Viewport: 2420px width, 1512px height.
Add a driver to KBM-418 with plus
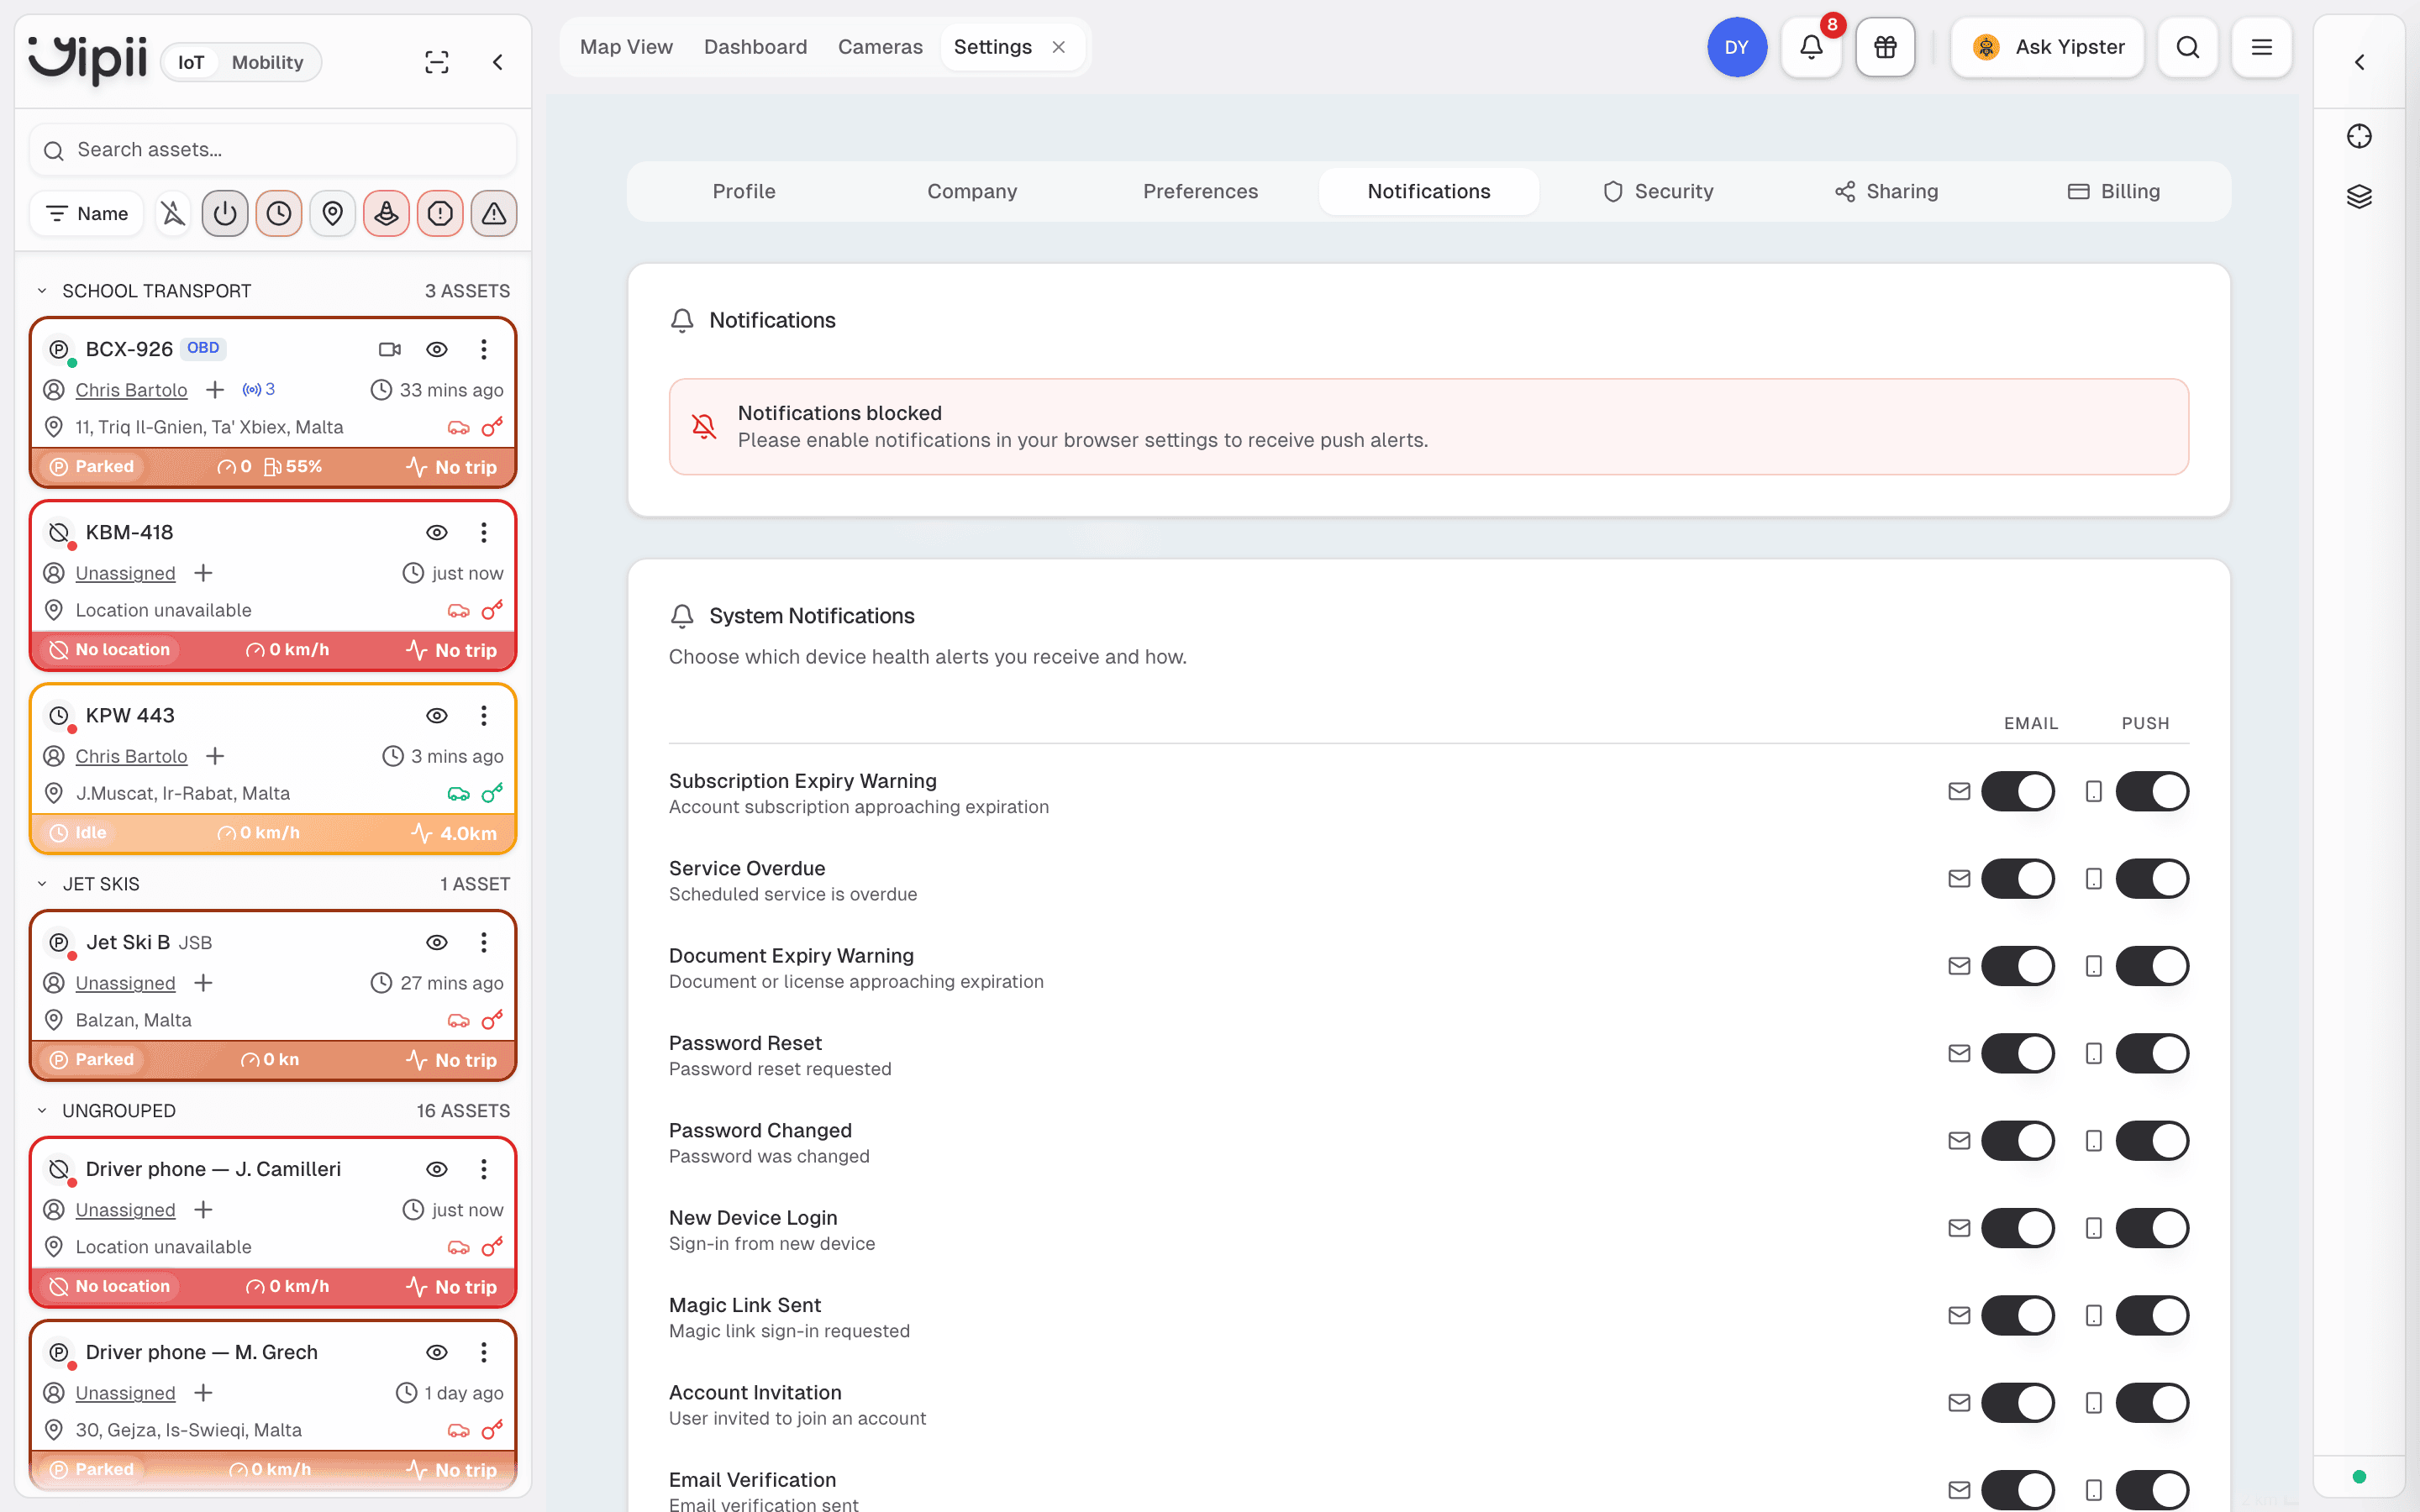click(203, 573)
